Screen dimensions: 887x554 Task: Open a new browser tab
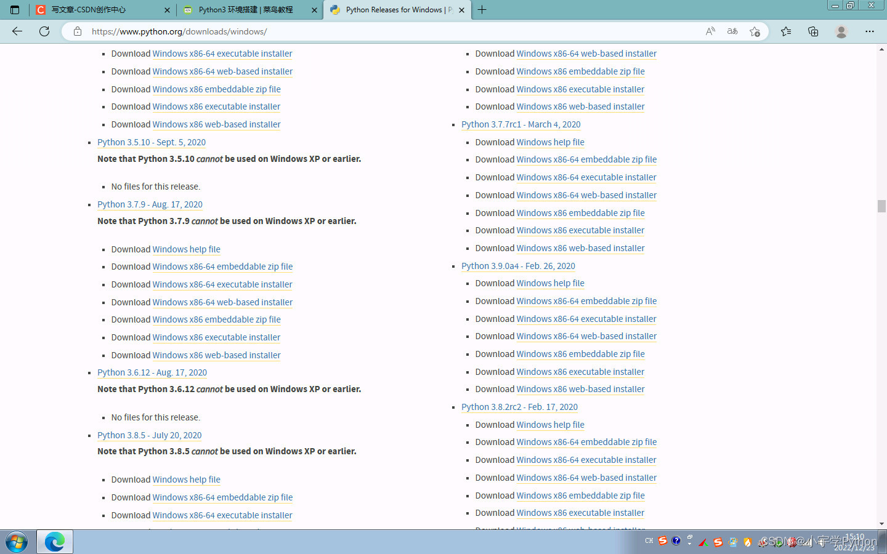pos(482,10)
